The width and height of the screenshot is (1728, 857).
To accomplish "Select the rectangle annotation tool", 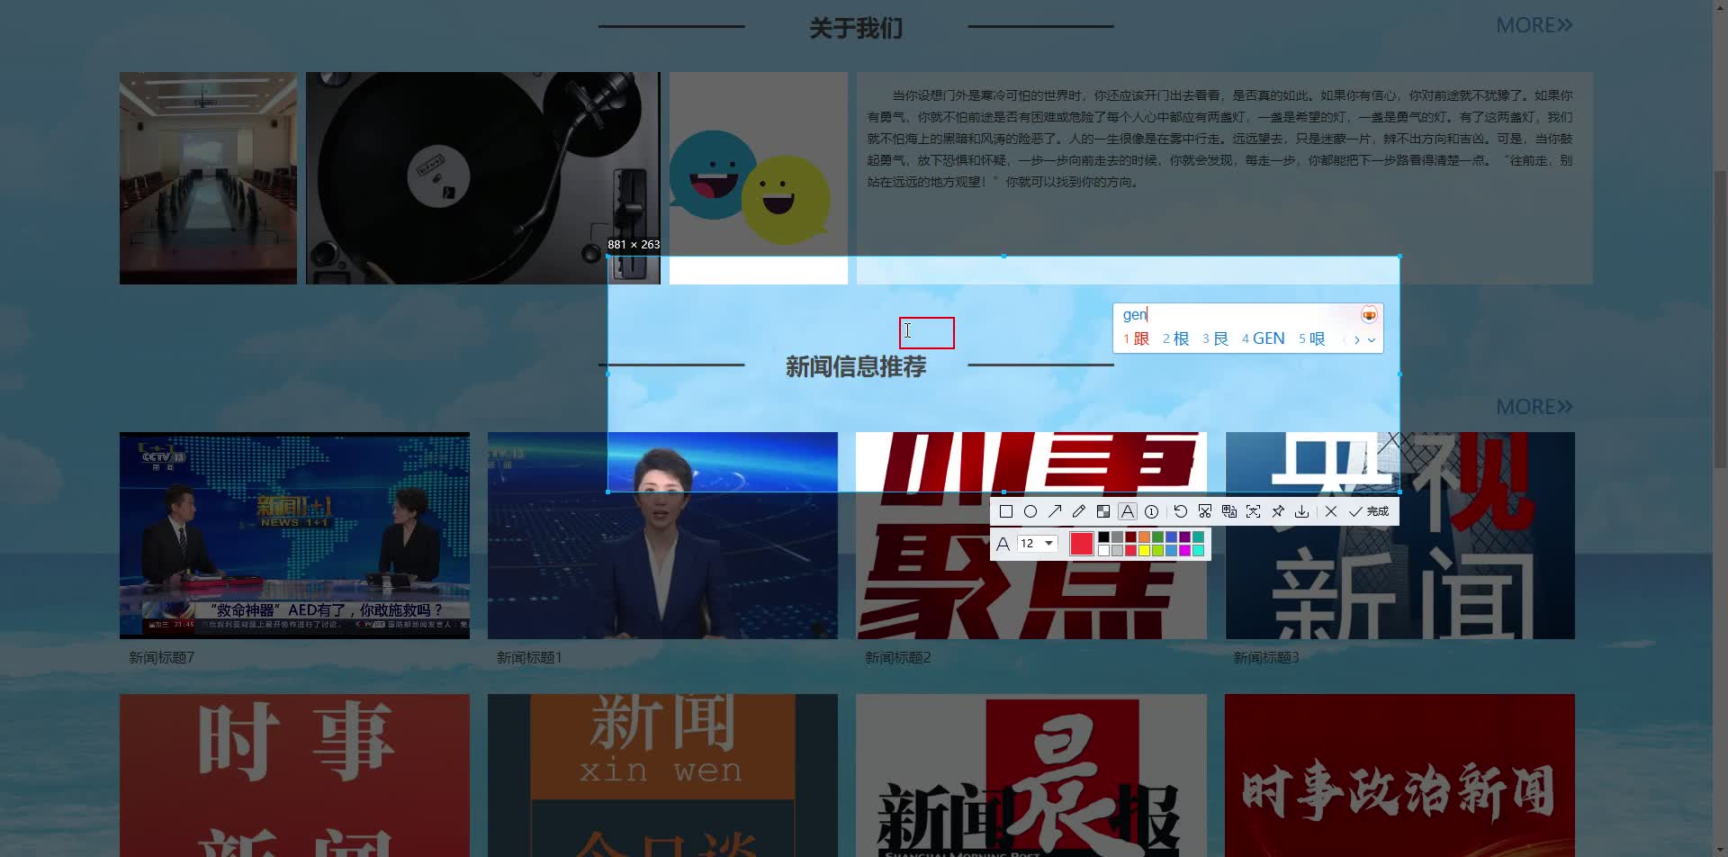I will pos(1007,511).
